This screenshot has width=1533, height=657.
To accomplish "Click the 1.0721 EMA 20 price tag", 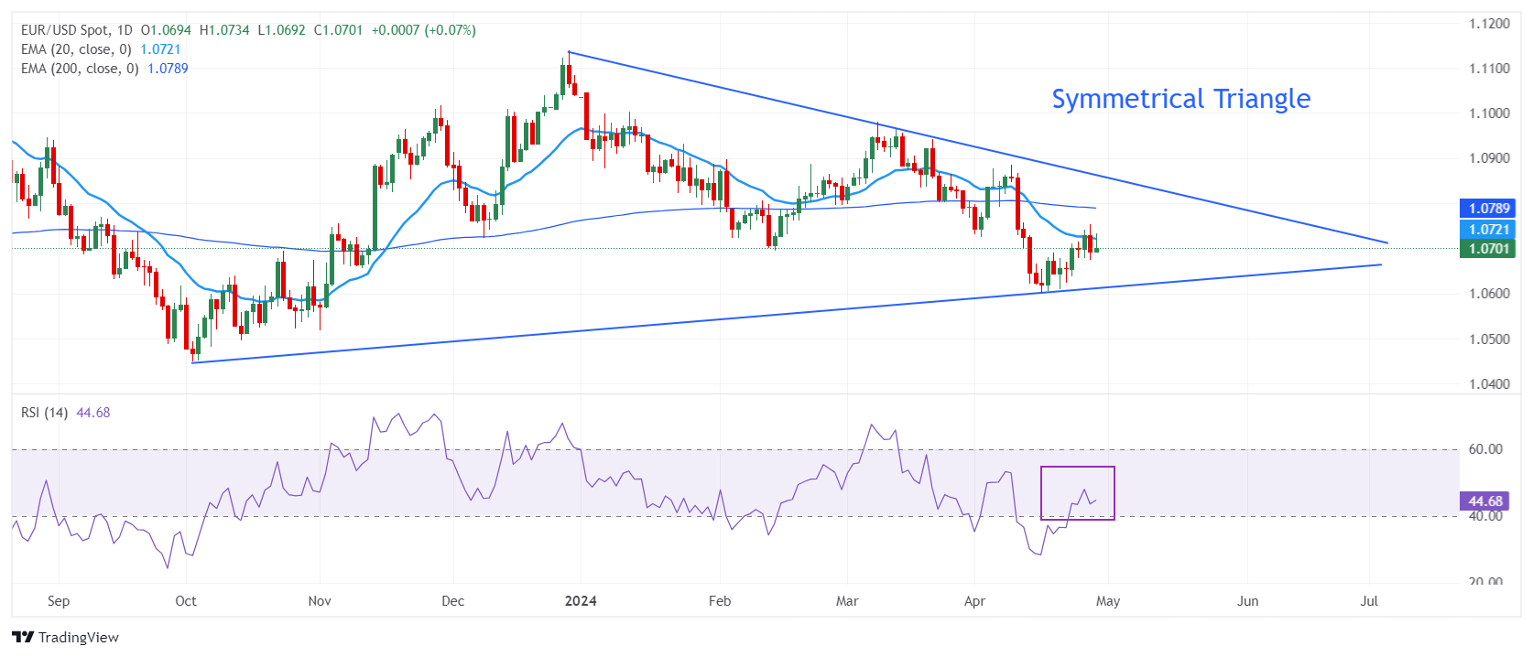I will [1489, 230].
